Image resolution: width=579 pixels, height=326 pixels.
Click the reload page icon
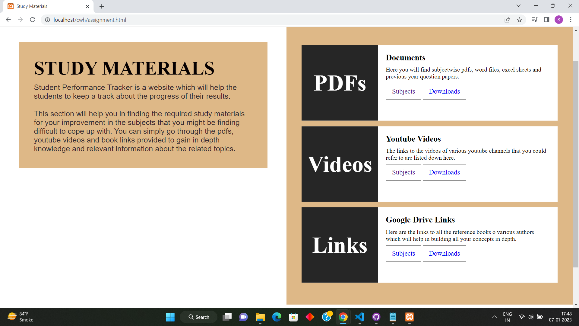(x=33, y=20)
